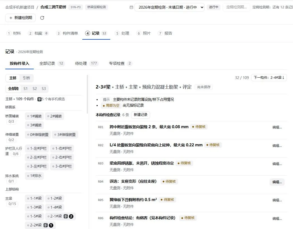Select component 1#铺装
293x229 pixels.
click(x=34, y=116)
